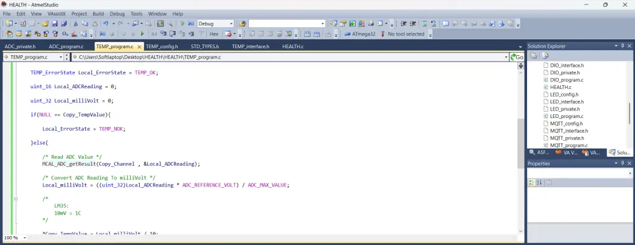Select LED_program.c in Solution Explorer

click(x=563, y=116)
